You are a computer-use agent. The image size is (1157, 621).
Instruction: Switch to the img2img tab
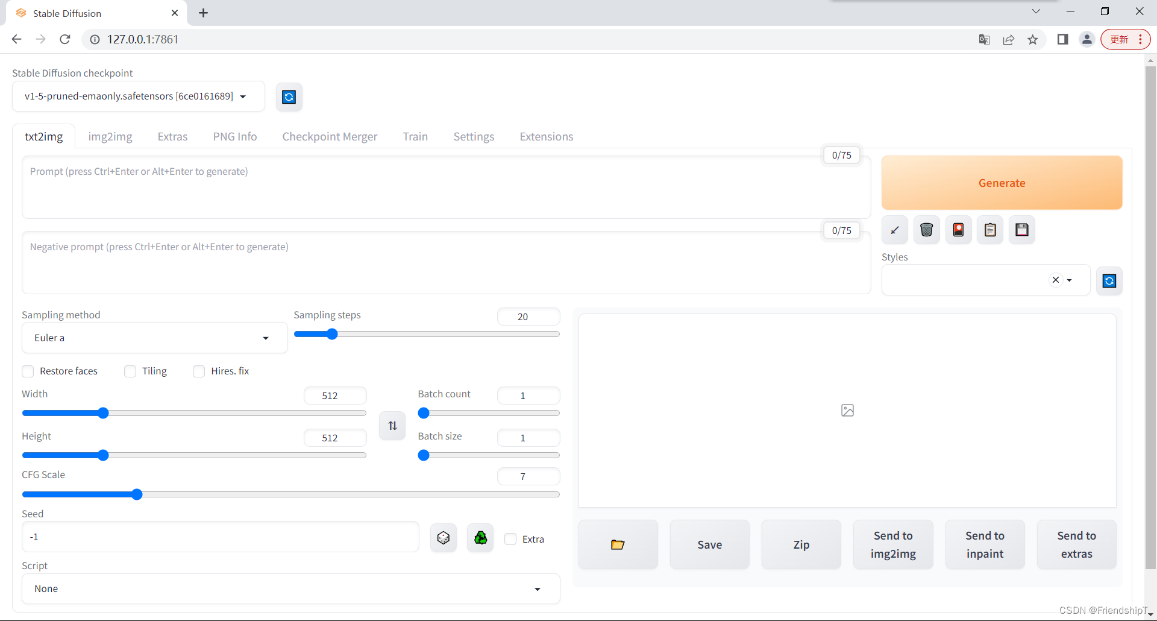110,137
